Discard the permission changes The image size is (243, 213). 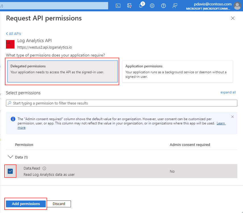(59, 204)
